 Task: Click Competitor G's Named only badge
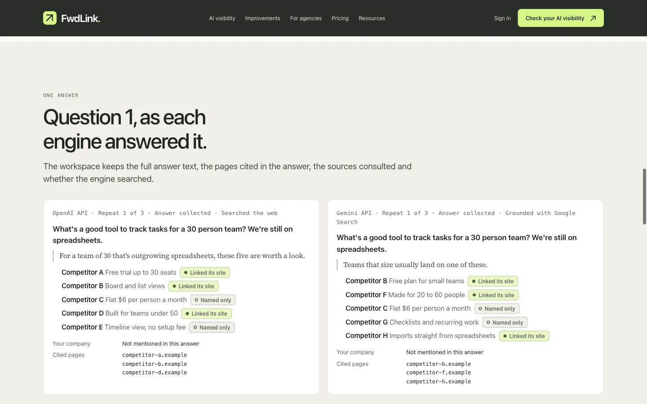click(505, 322)
